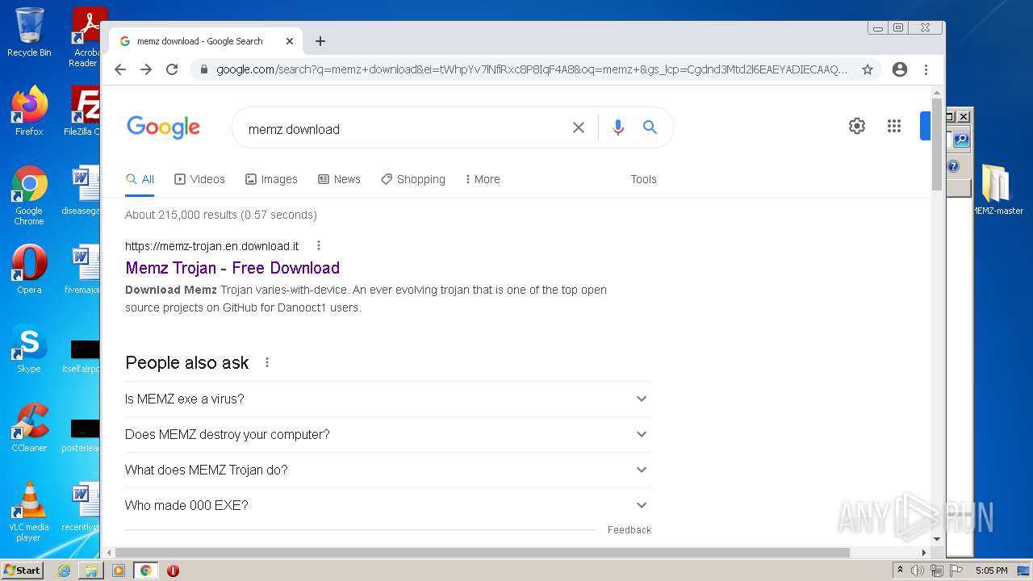
Task: Select the Opera desktop shortcut
Action: [x=29, y=270]
